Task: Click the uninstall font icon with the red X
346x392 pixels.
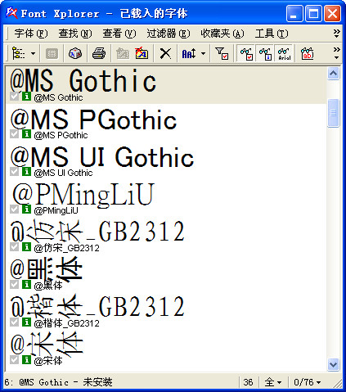Action: tap(142, 53)
